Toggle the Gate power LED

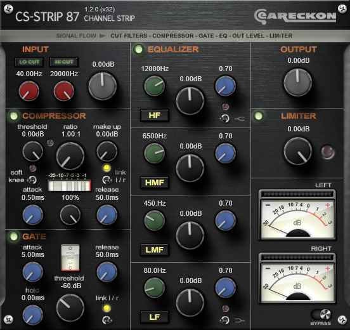tap(14, 236)
